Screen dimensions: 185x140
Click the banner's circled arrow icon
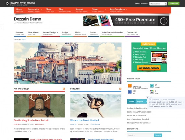point(164,21)
